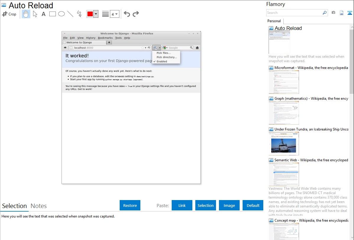Screen dimensions: 354x240
Task: Click the Selection paste button
Action: tap(206, 205)
